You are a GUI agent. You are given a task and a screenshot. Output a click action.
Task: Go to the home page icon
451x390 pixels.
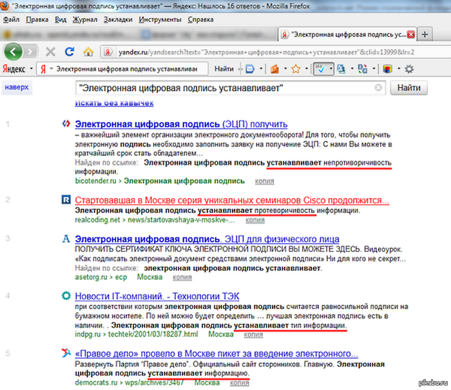coord(88,52)
